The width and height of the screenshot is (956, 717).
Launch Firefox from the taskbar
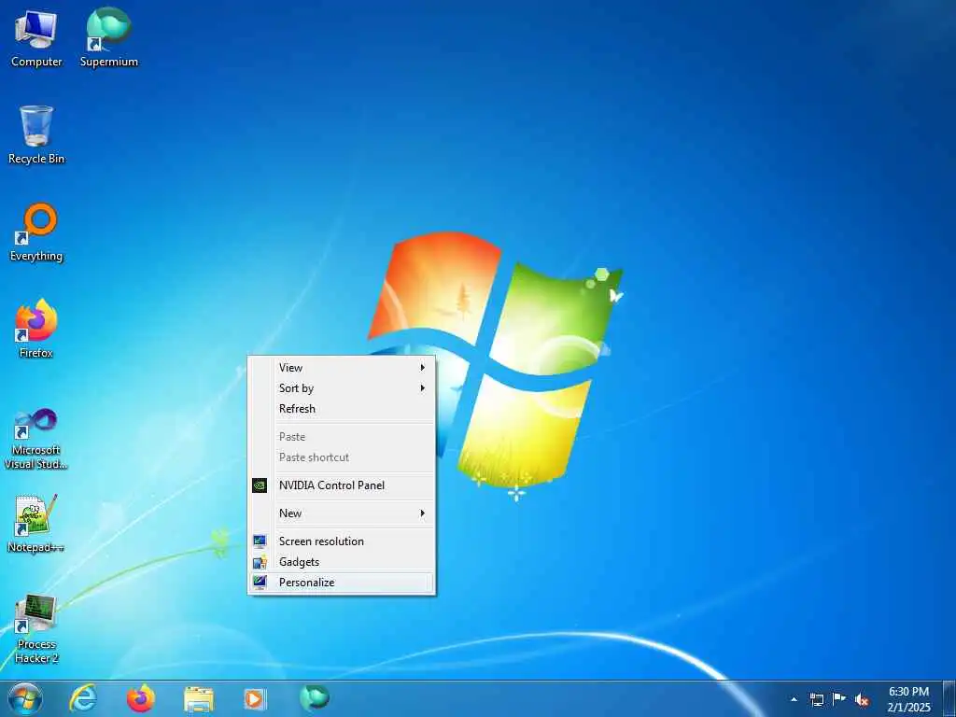(141, 698)
